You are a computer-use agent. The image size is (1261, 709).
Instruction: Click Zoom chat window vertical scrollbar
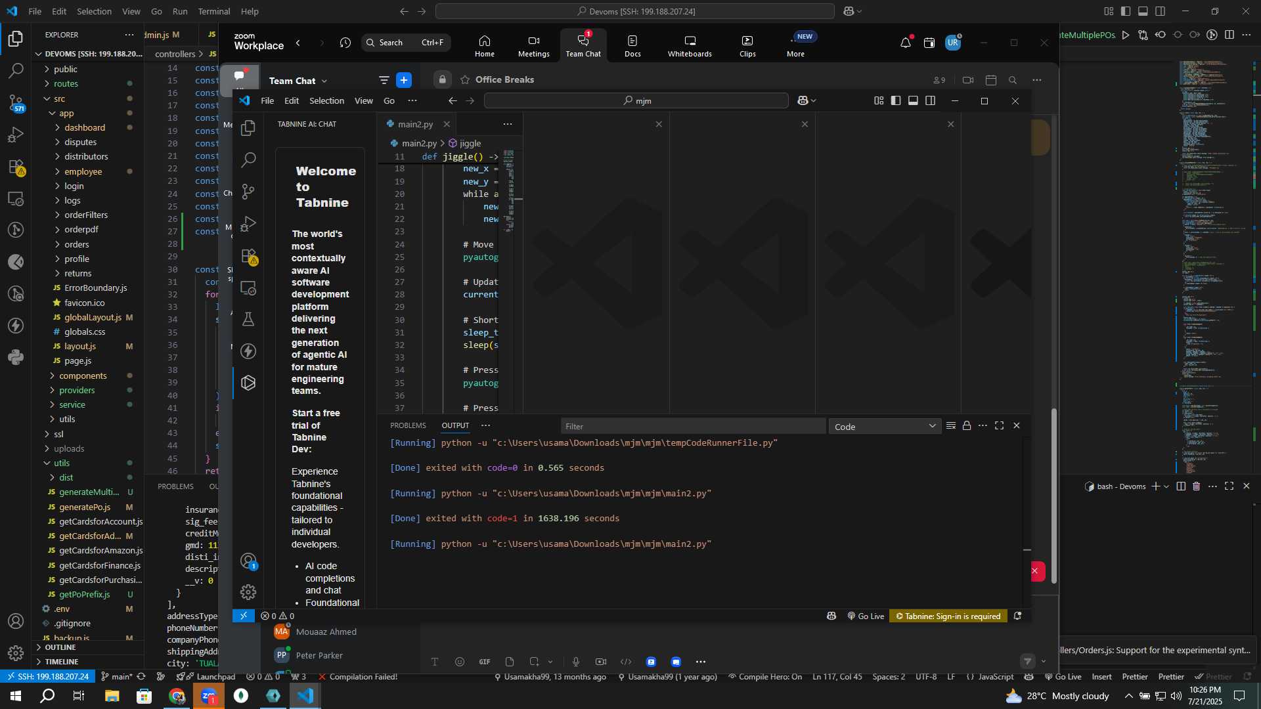(x=1054, y=496)
